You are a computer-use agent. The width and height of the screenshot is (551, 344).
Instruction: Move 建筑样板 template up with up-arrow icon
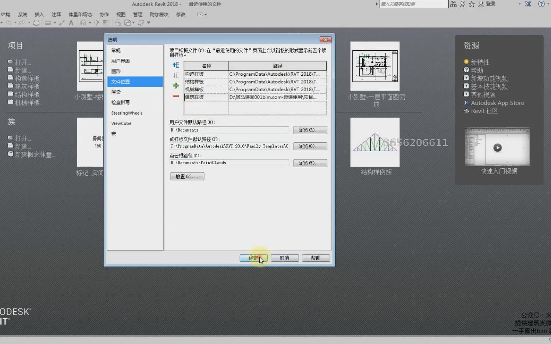(175, 65)
